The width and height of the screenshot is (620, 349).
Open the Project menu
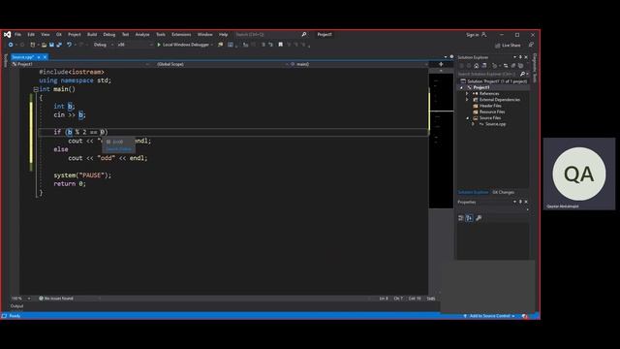75,35
